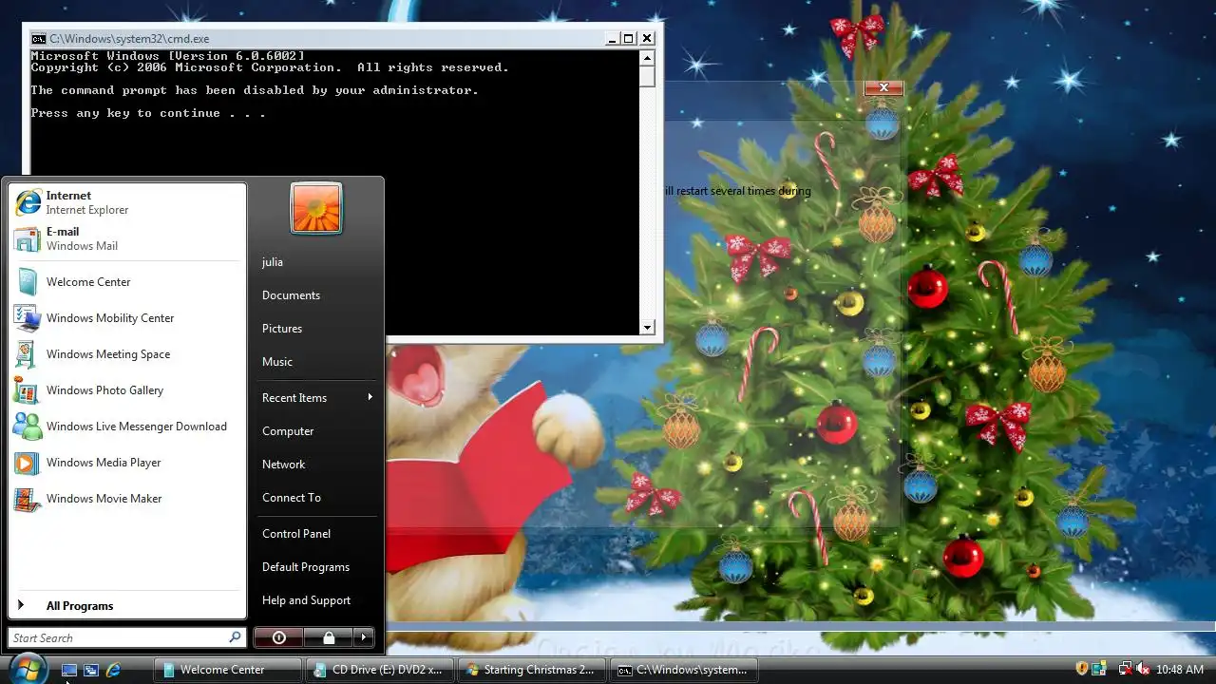Close the cmd.exe window
The image size is (1216, 684).
[647, 39]
